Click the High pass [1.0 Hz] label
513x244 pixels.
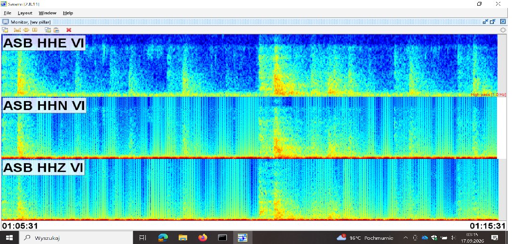click(x=488, y=94)
